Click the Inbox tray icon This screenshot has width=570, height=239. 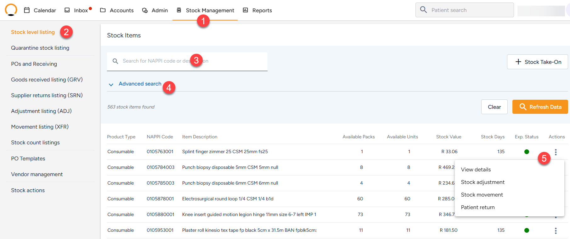67,10
